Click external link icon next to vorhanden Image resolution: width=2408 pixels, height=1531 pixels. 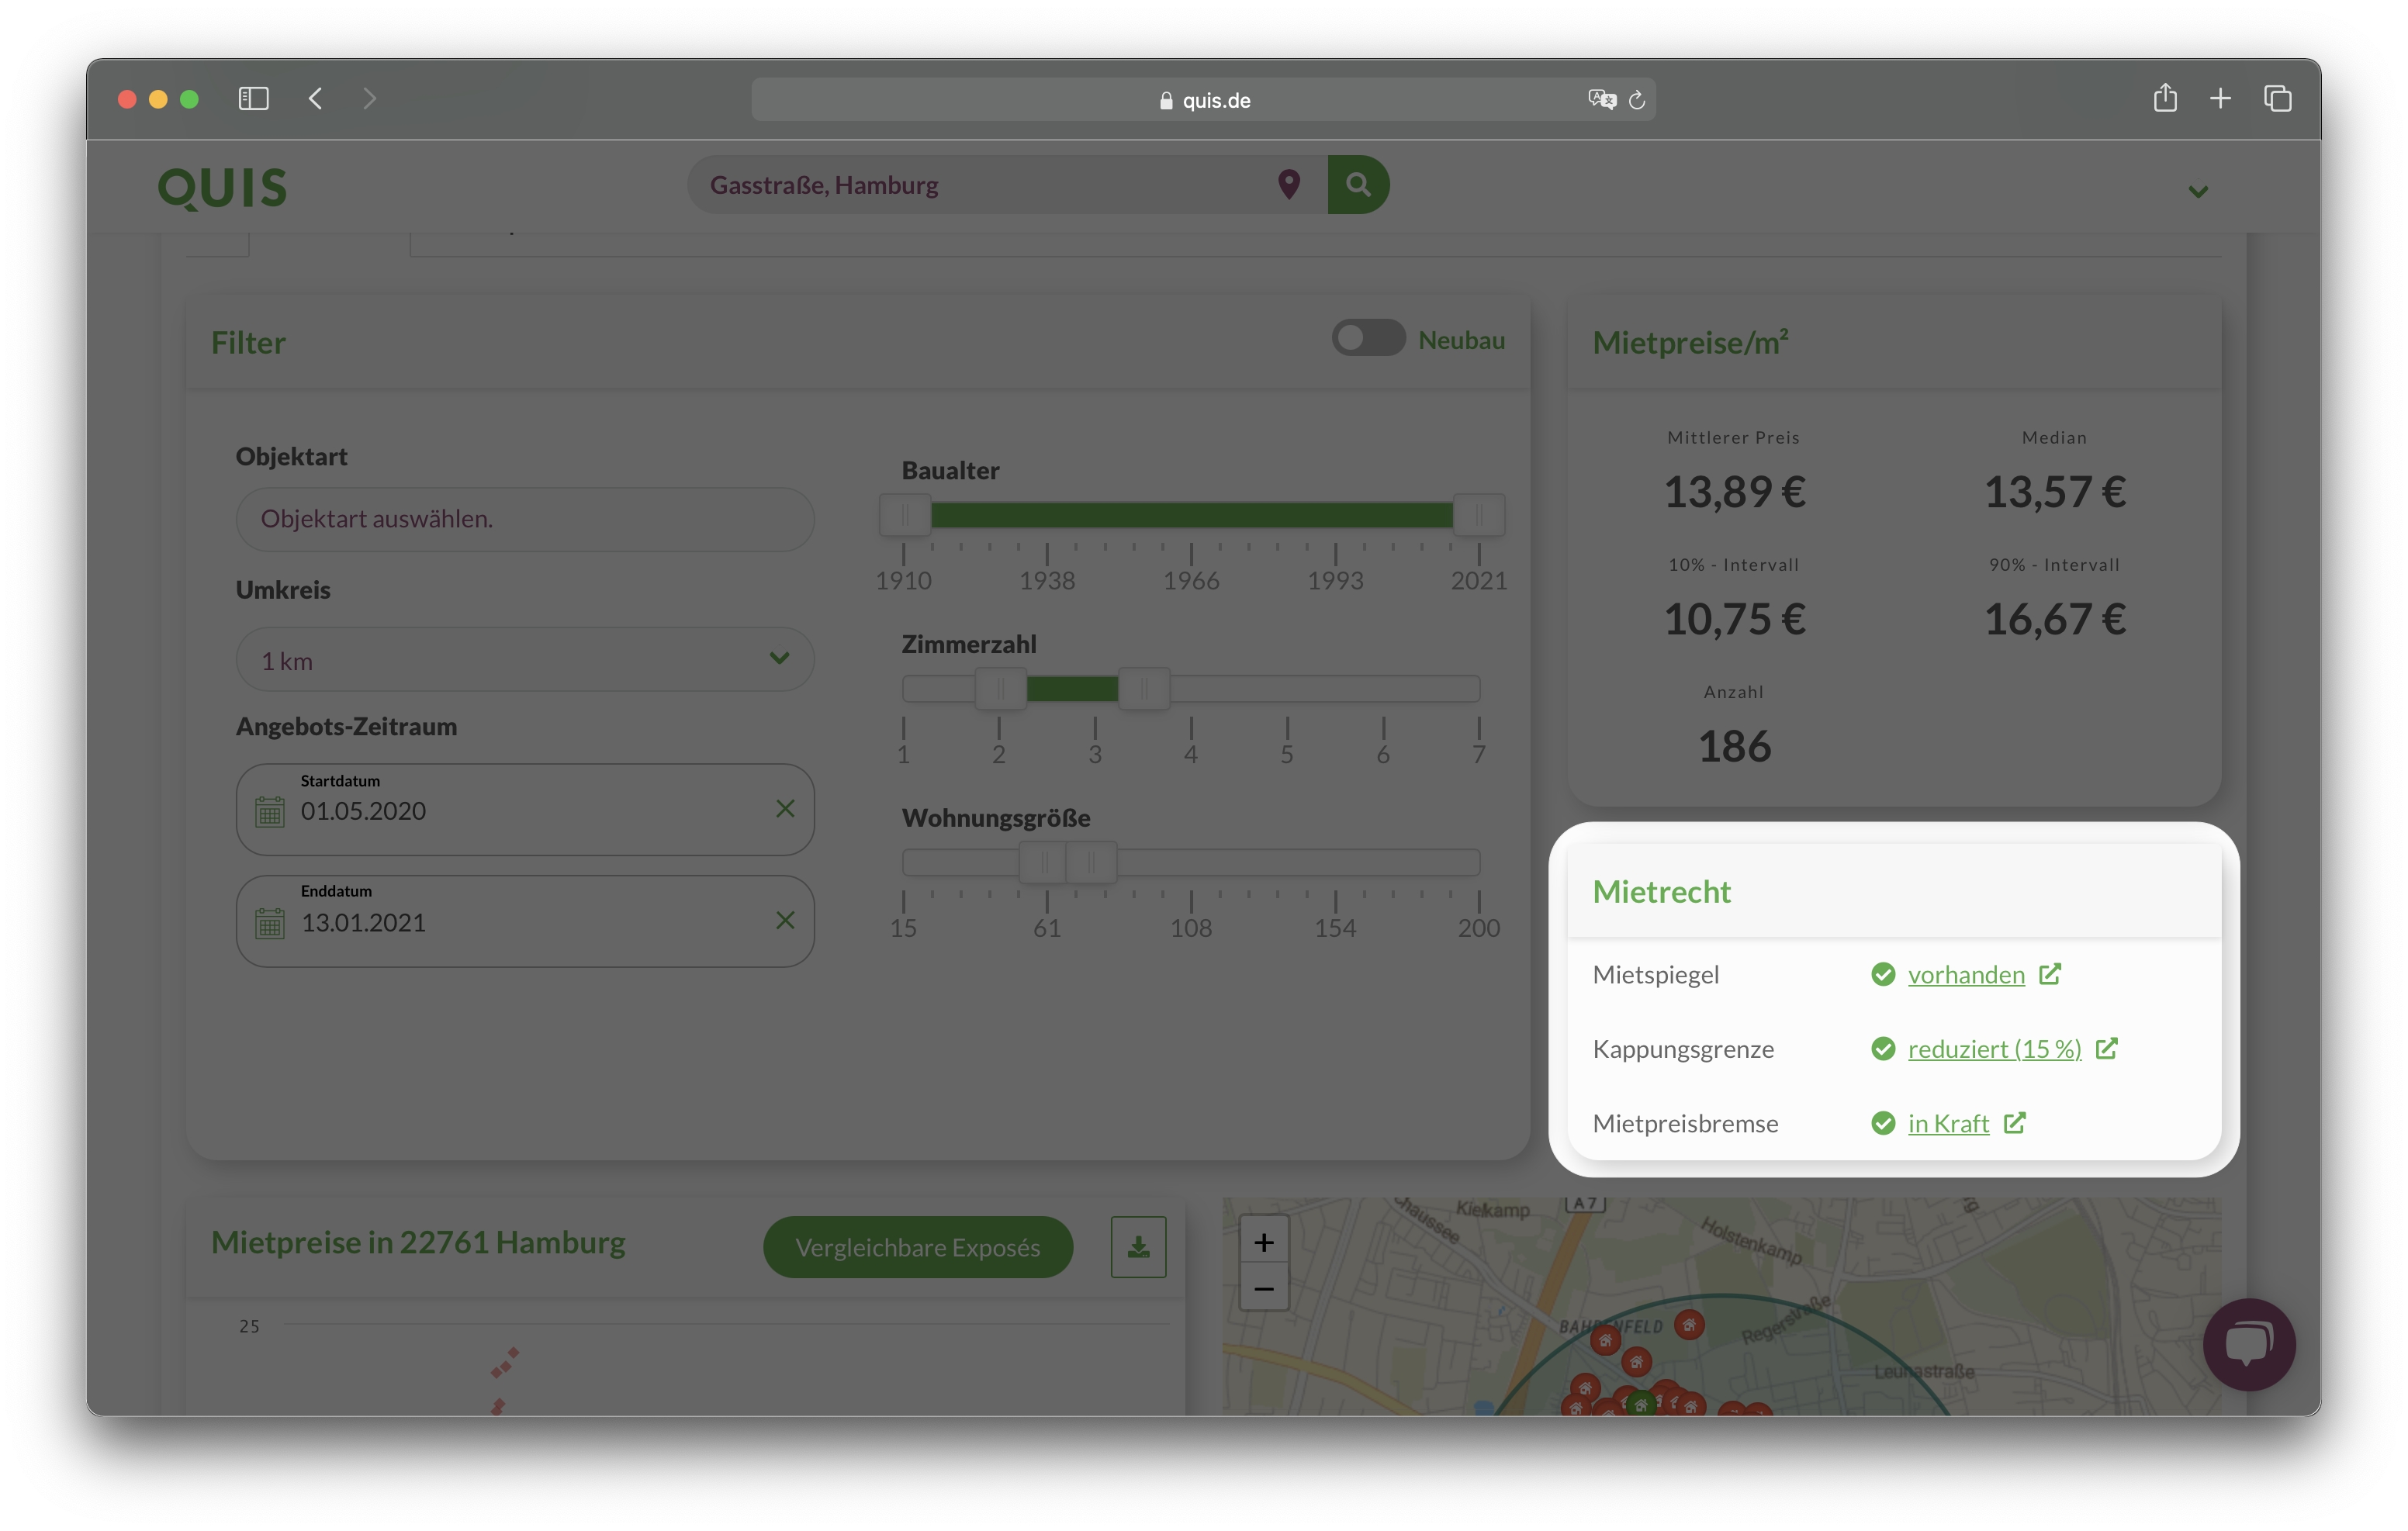pos(2049,973)
